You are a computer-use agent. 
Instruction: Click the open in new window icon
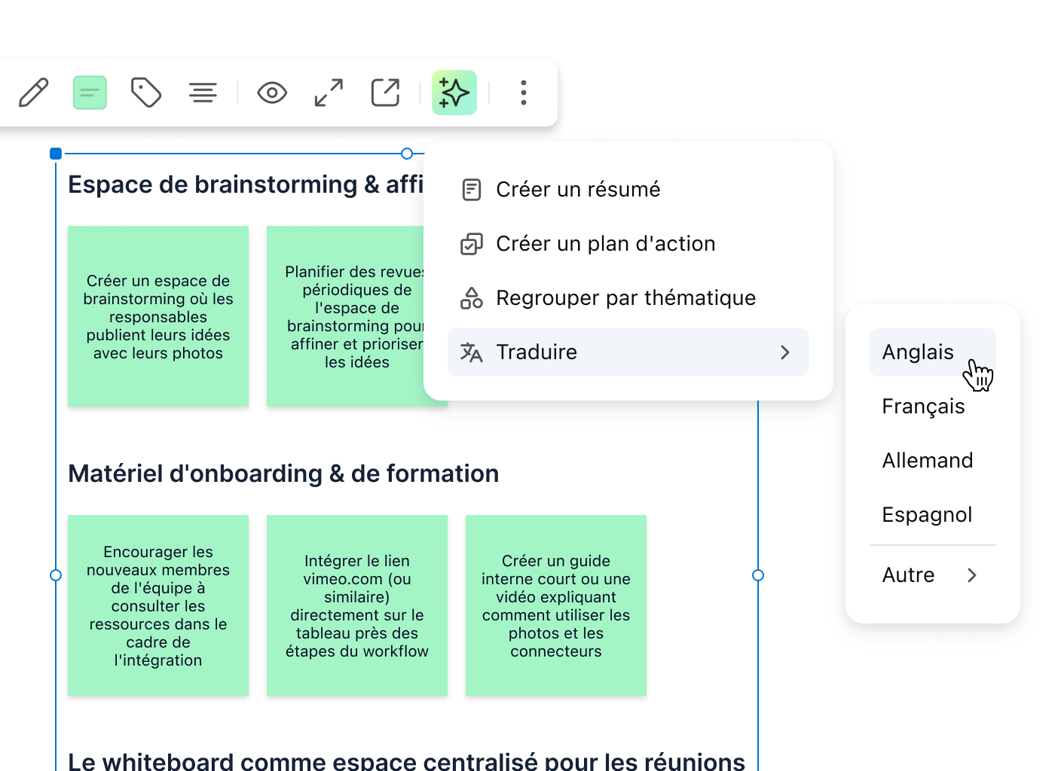[386, 93]
